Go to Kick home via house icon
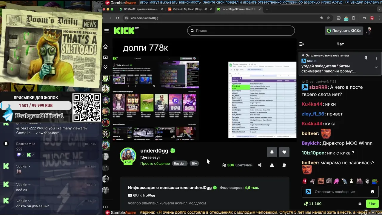The width and height of the screenshot is (382, 215). [105, 47]
